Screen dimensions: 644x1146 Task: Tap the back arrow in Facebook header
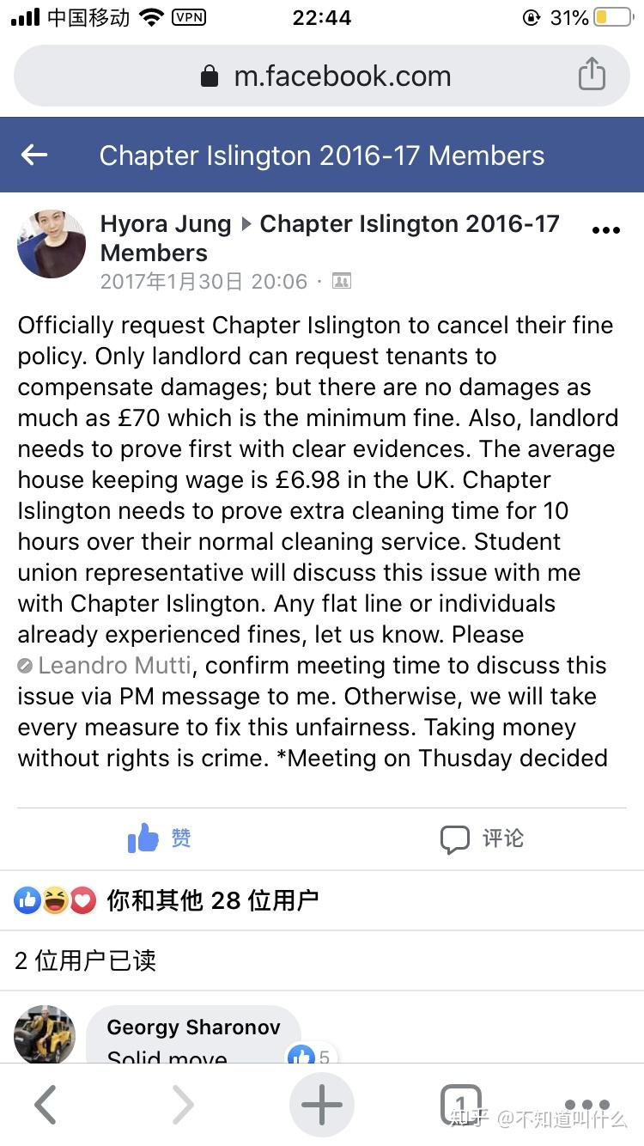coord(34,155)
